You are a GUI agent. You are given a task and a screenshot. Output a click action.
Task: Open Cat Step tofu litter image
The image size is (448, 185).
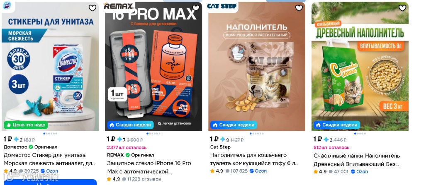click(x=257, y=66)
